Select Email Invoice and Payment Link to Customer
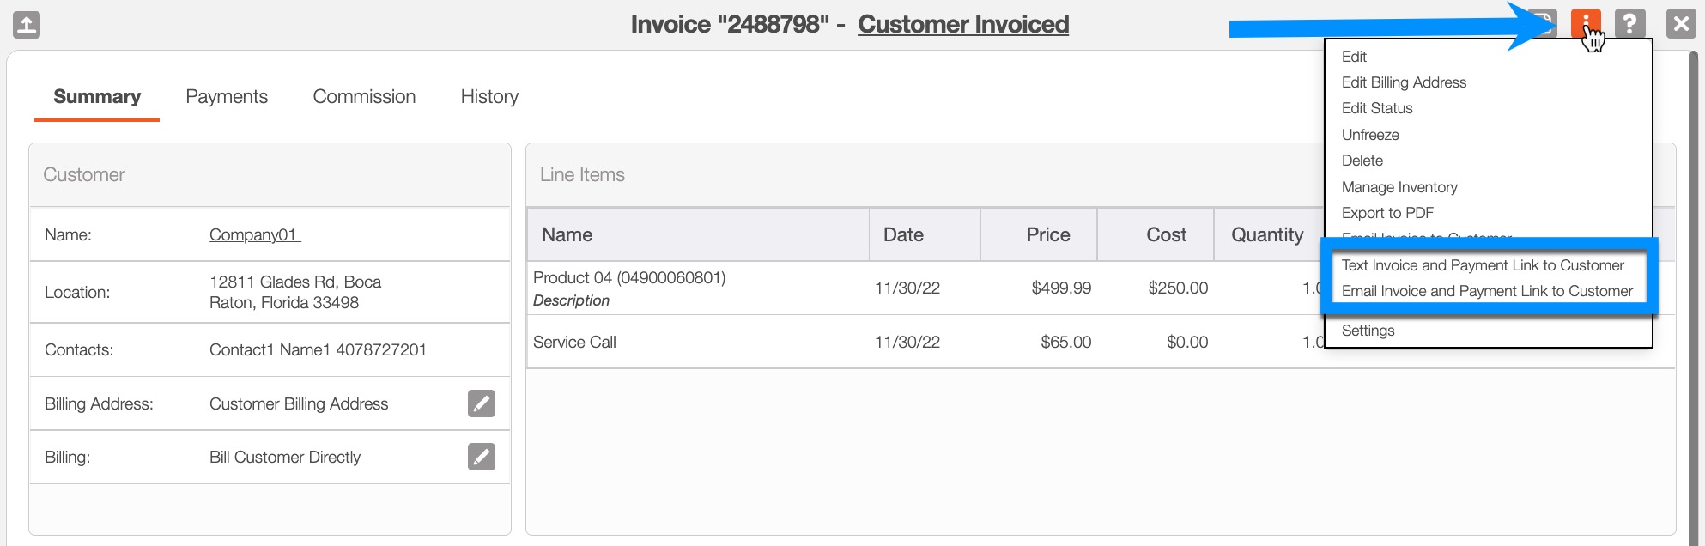 (1487, 291)
